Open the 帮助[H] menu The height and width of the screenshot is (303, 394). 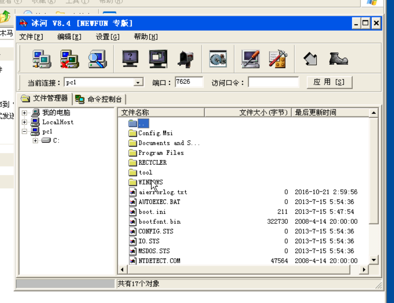(146, 37)
